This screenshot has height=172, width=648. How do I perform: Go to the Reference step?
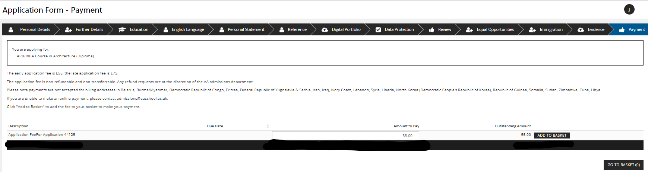click(297, 30)
